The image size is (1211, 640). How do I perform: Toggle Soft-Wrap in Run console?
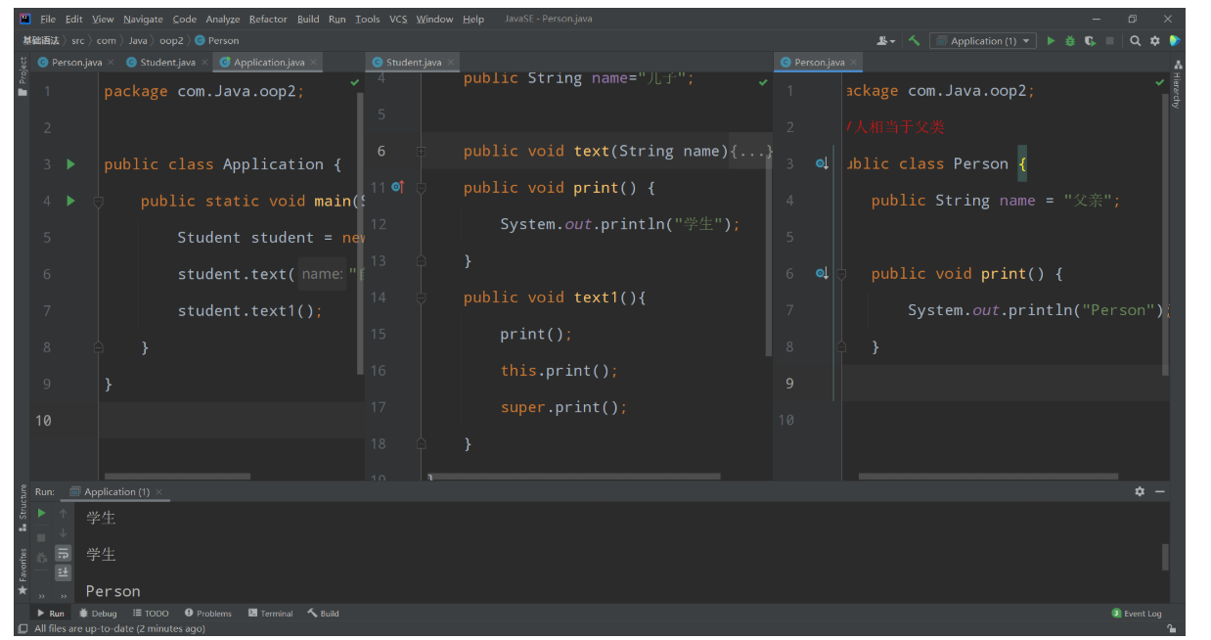pyautogui.click(x=64, y=553)
